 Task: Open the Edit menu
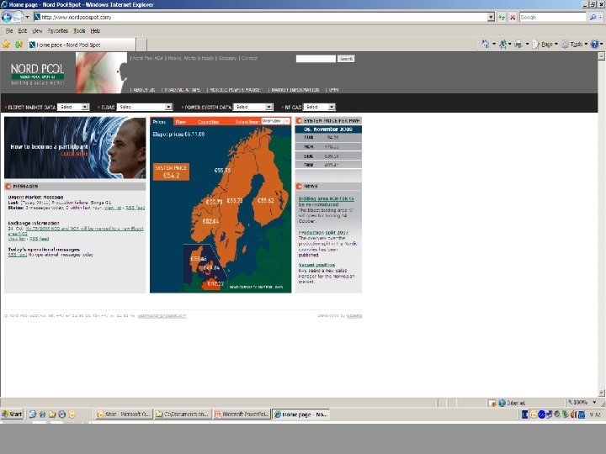coord(23,31)
